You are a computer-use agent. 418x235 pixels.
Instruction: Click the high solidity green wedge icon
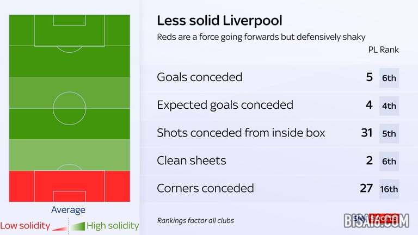pyautogui.click(x=78, y=225)
